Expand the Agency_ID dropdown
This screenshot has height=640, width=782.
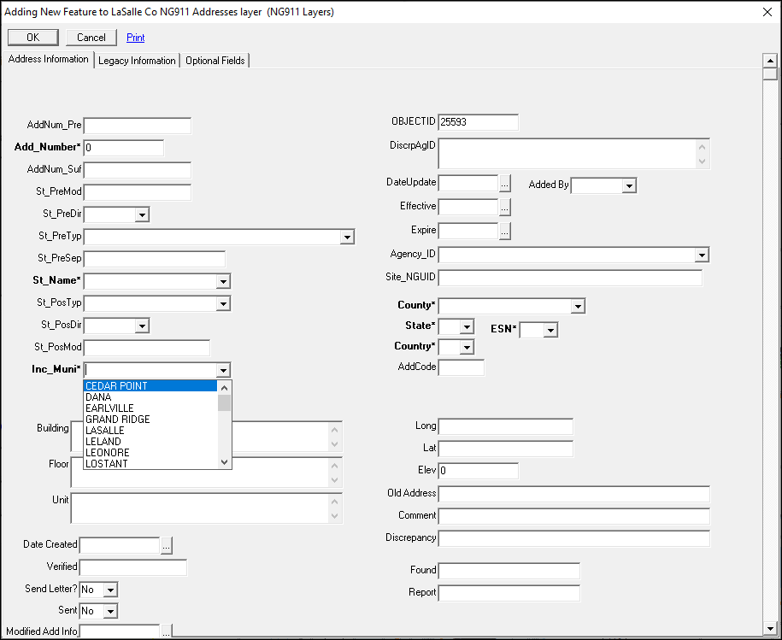pos(702,255)
